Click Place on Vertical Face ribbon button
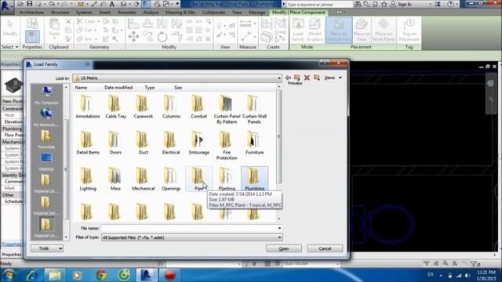 tap(339, 30)
